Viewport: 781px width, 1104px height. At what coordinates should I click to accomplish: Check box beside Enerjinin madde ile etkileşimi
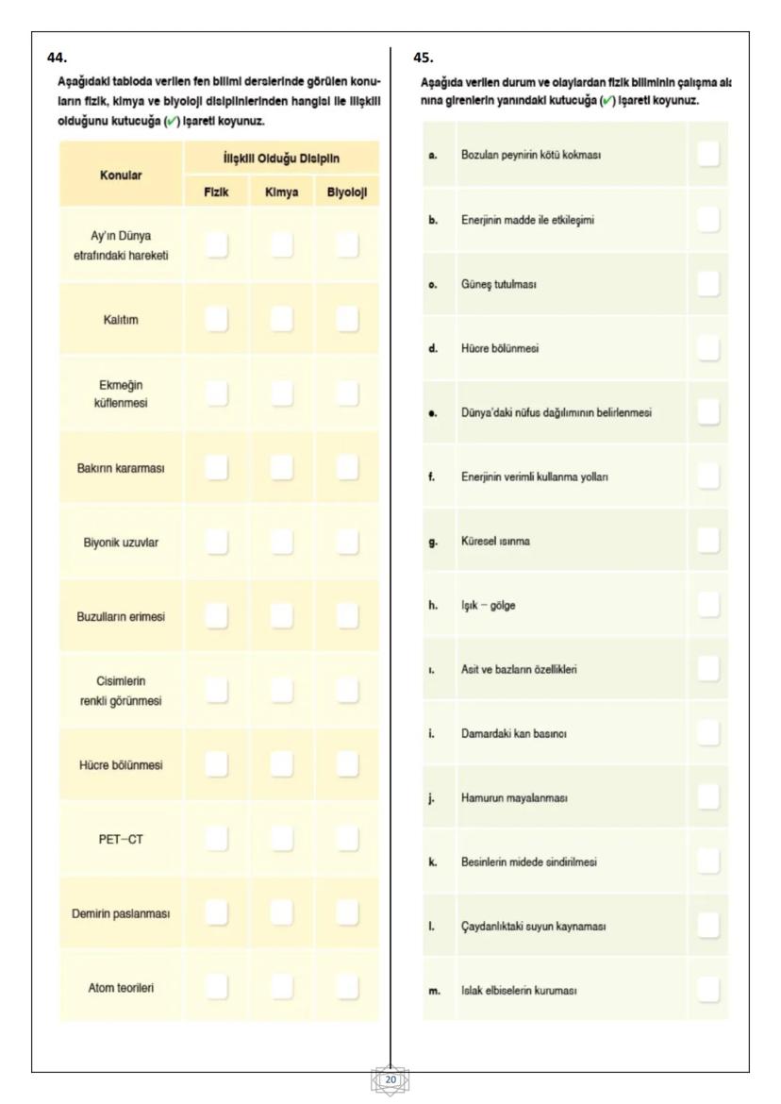(707, 219)
